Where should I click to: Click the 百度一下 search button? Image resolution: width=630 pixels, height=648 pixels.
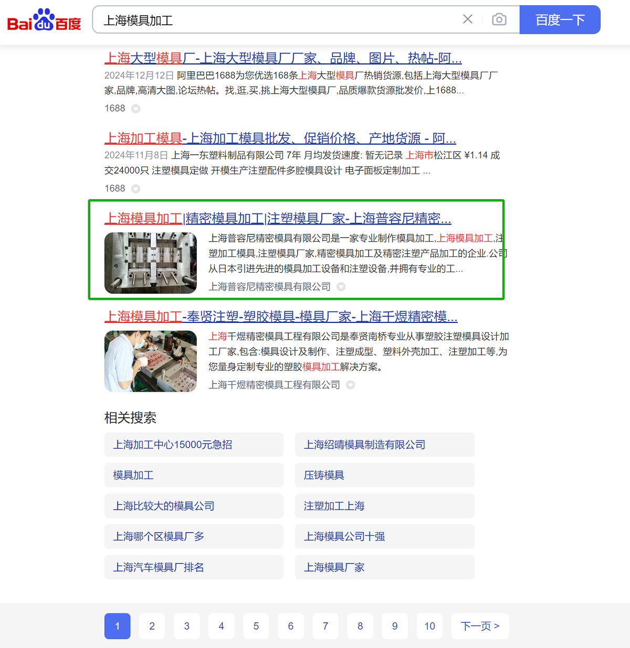click(x=560, y=20)
